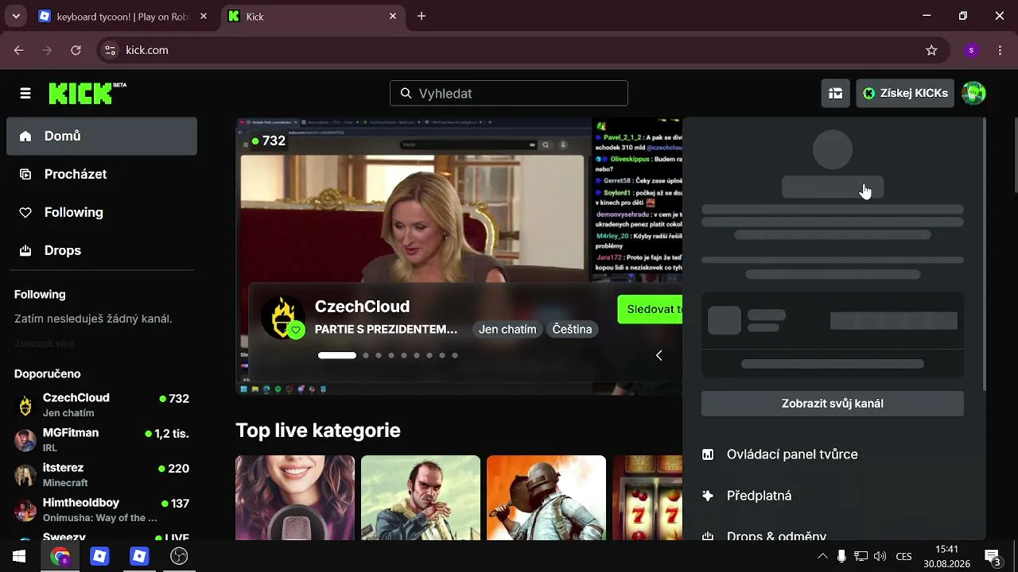Click the Sledovat button on featured stream

650,309
